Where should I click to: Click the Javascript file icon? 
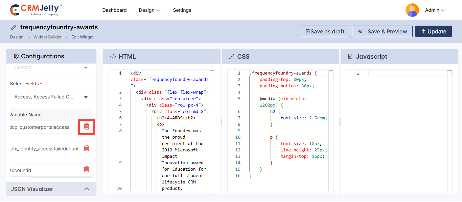tap(350, 57)
